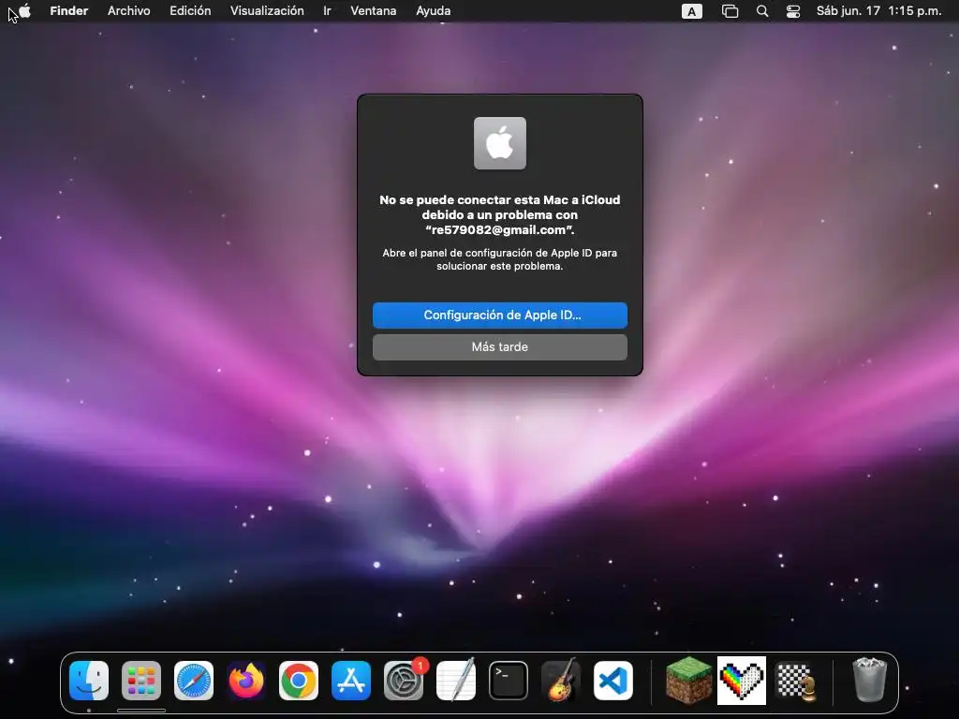
Task: Open the rainbow pixel heart app
Action: pos(742,680)
